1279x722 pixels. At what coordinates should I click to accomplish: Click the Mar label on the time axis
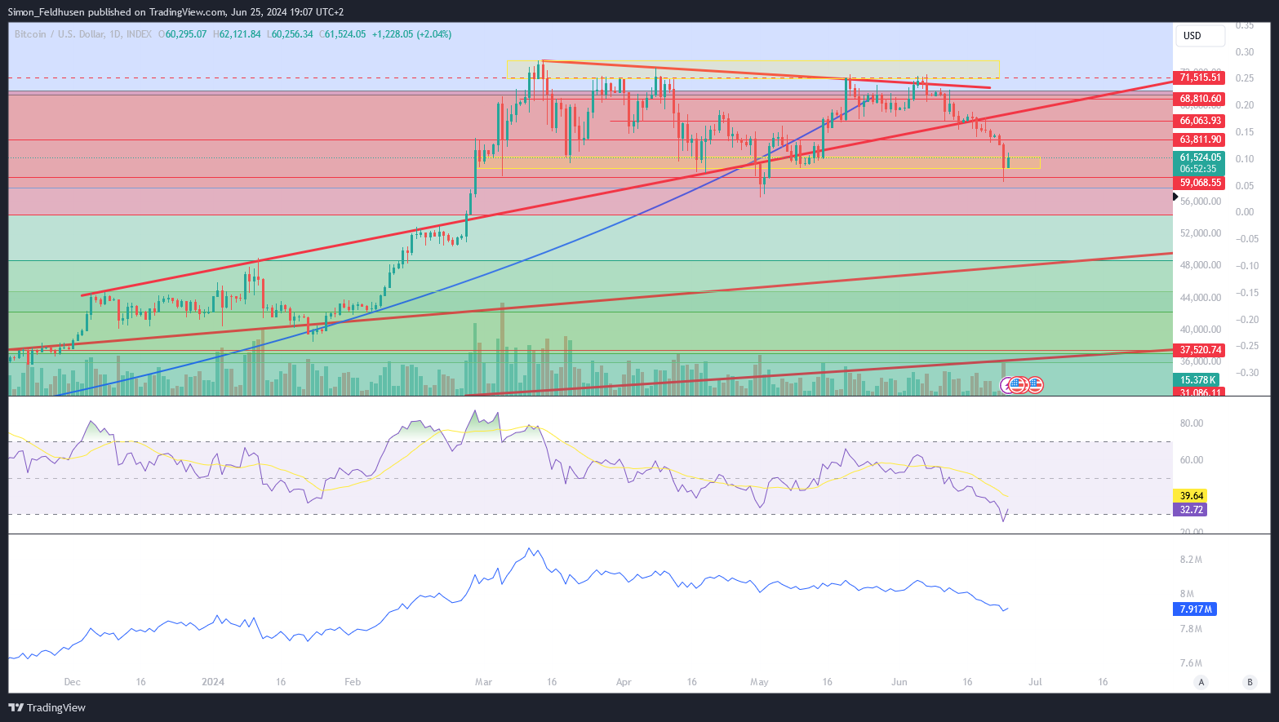pos(483,682)
